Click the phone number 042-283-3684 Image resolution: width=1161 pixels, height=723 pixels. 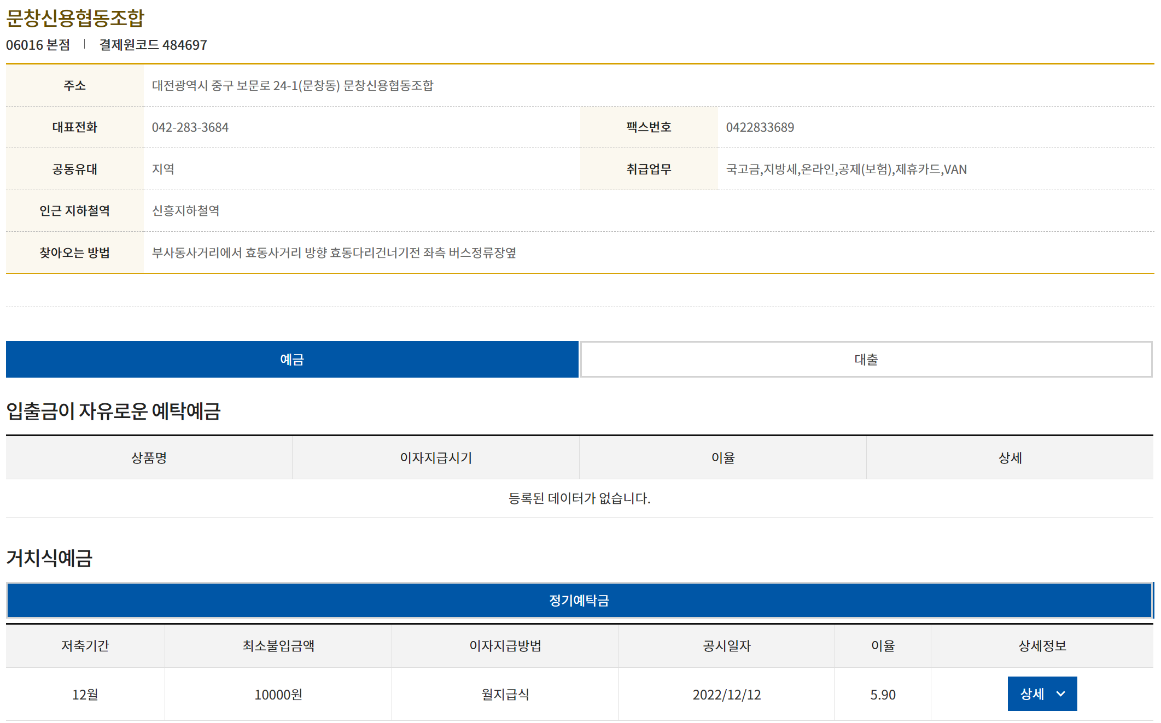(x=190, y=127)
